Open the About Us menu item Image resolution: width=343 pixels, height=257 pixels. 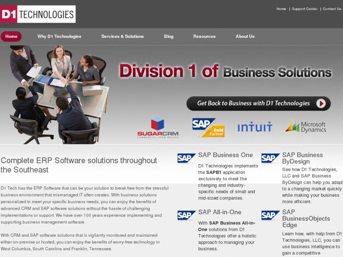click(245, 36)
